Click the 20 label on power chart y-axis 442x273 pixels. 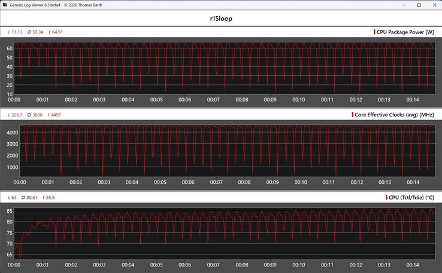[x=10, y=85]
